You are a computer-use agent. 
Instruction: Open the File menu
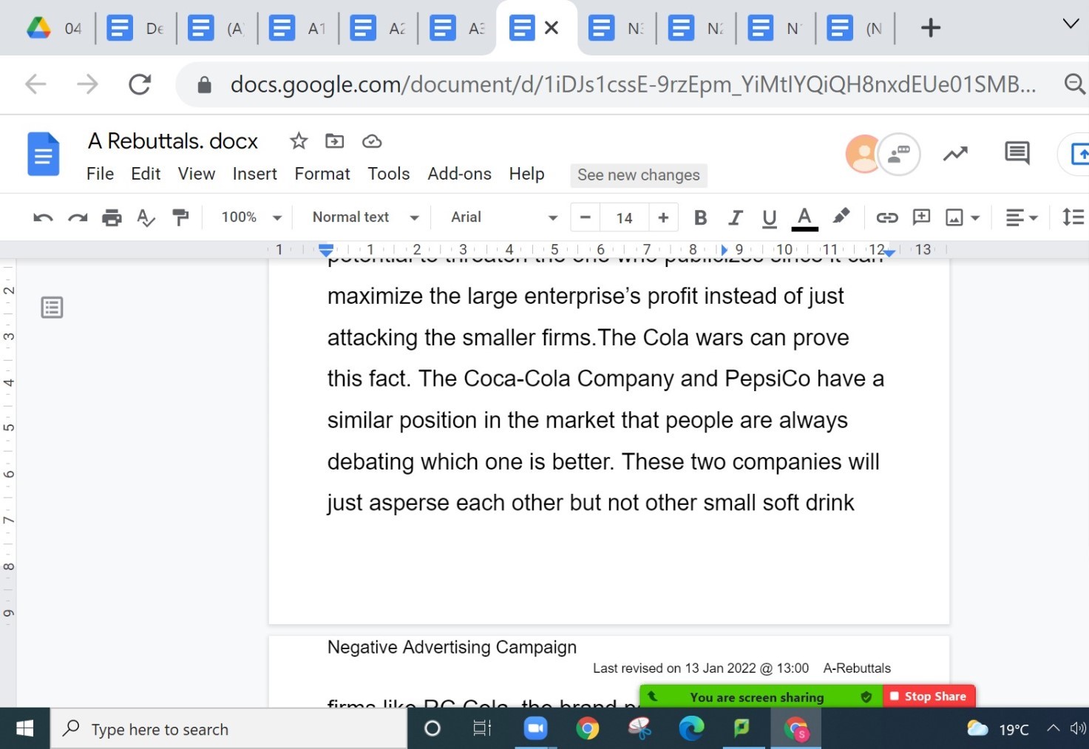coord(100,174)
